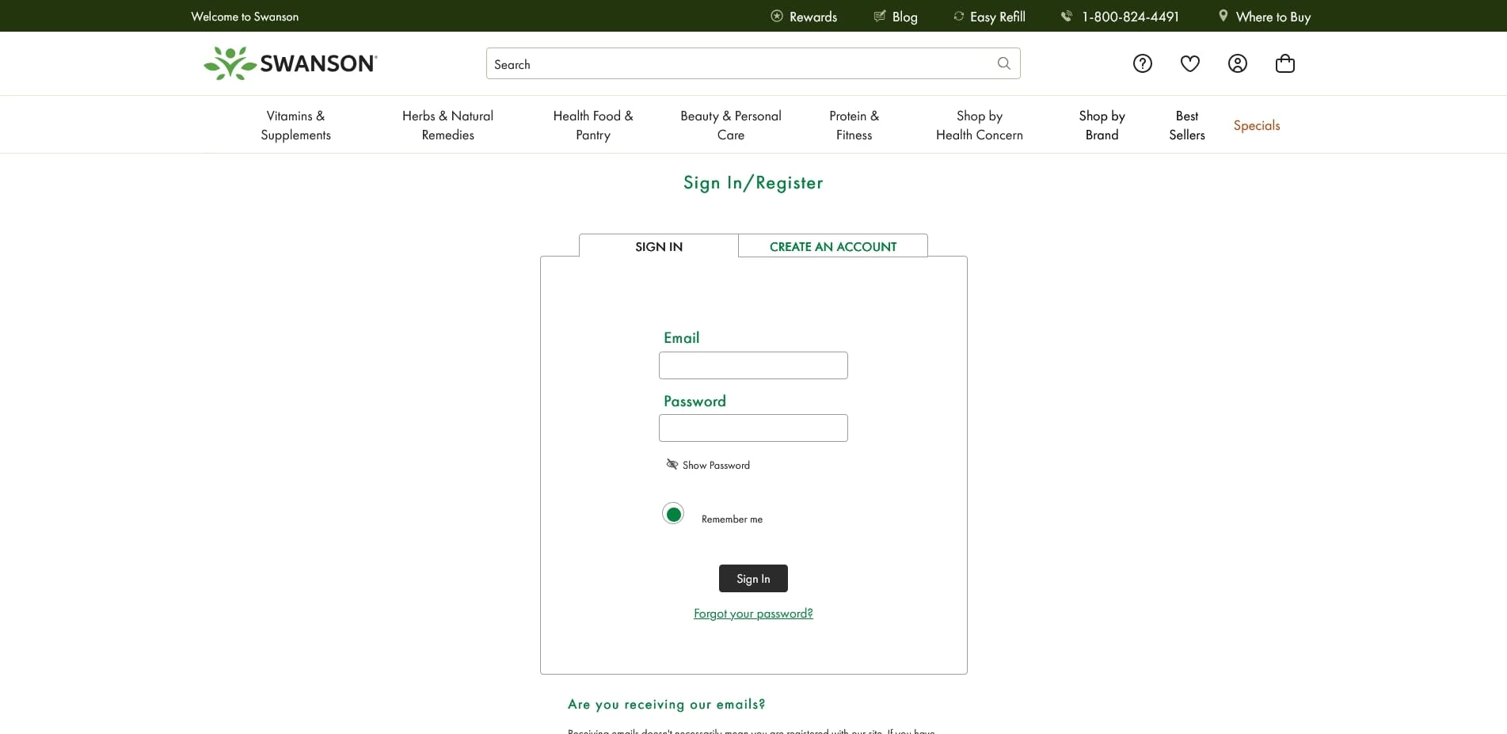Click the Swanson logo
Viewport: 1507px width, 734px height.
[290, 63]
